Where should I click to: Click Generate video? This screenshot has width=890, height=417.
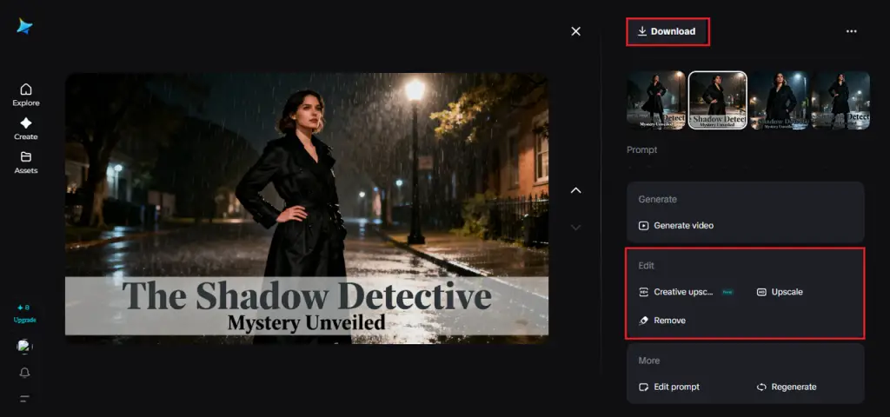pyautogui.click(x=676, y=225)
